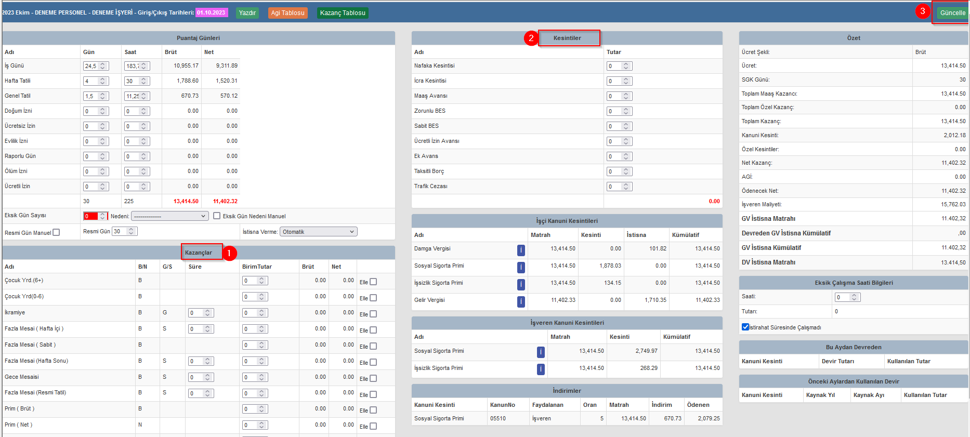Image resolution: width=970 pixels, height=437 pixels.
Task: Tick Elle checkbox for Fazla Mesai (Sabit)
Action: (x=373, y=346)
